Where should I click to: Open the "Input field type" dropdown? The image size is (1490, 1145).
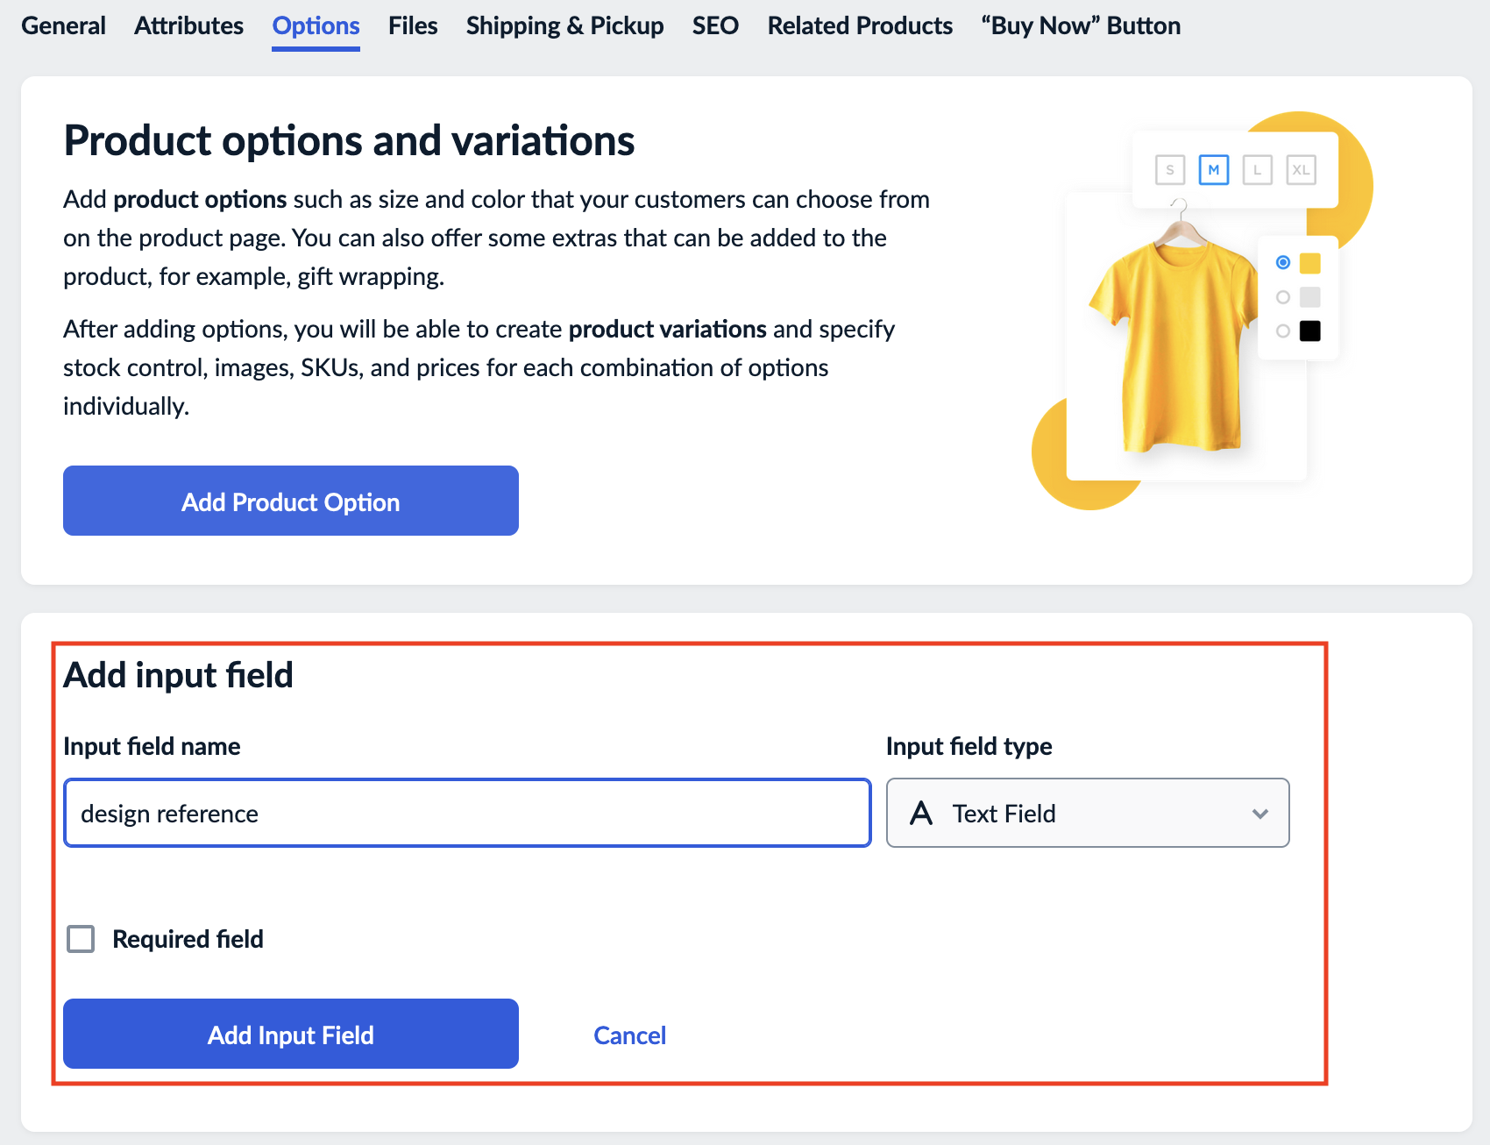(1087, 813)
